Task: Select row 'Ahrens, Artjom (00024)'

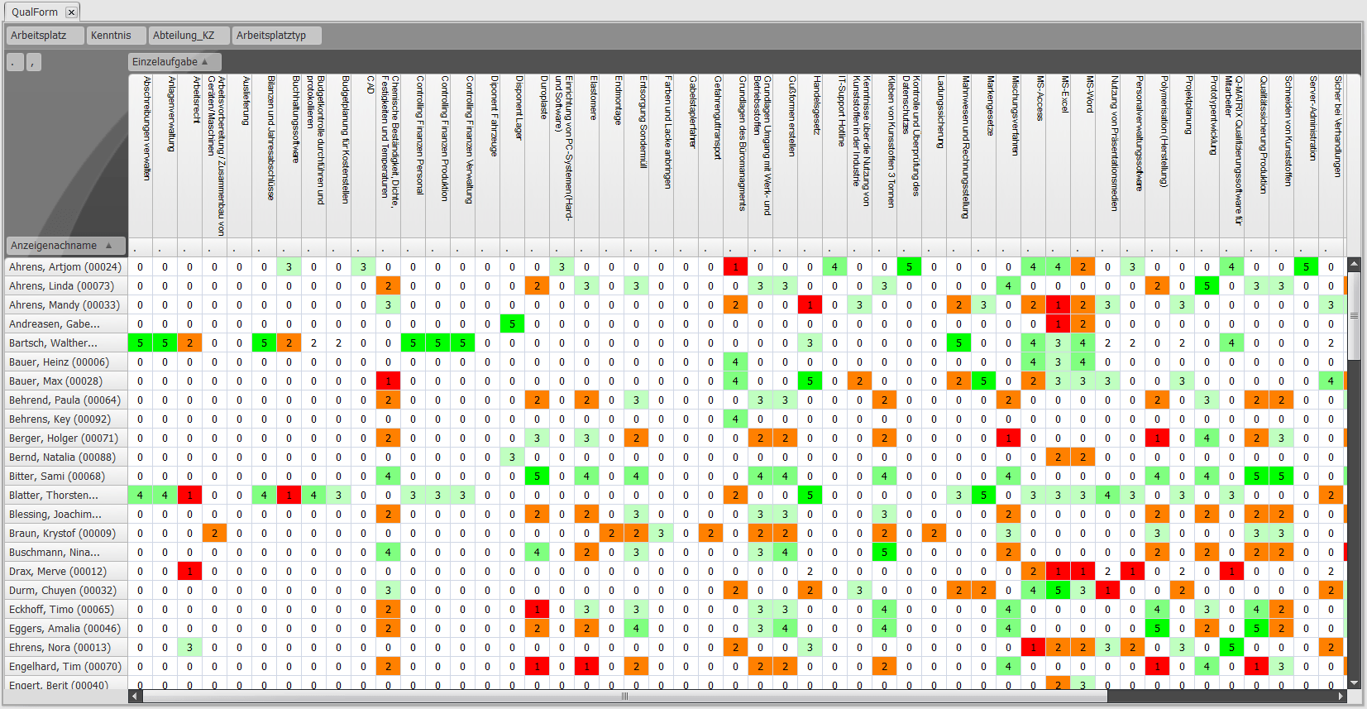Action: click(x=66, y=267)
